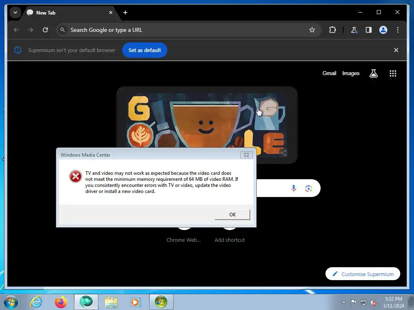The height and width of the screenshot is (310, 414).
Task: Bookmark this page with the star icon
Action: tap(312, 30)
